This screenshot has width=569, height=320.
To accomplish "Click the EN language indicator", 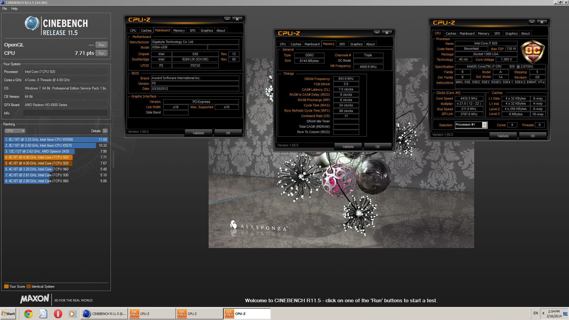I will coord(536,313).
